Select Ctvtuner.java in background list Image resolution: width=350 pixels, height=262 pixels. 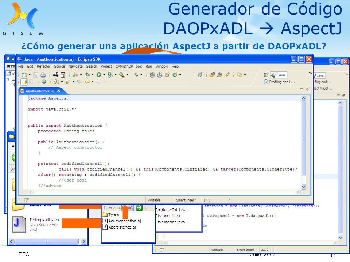click(x=168, y=216)
